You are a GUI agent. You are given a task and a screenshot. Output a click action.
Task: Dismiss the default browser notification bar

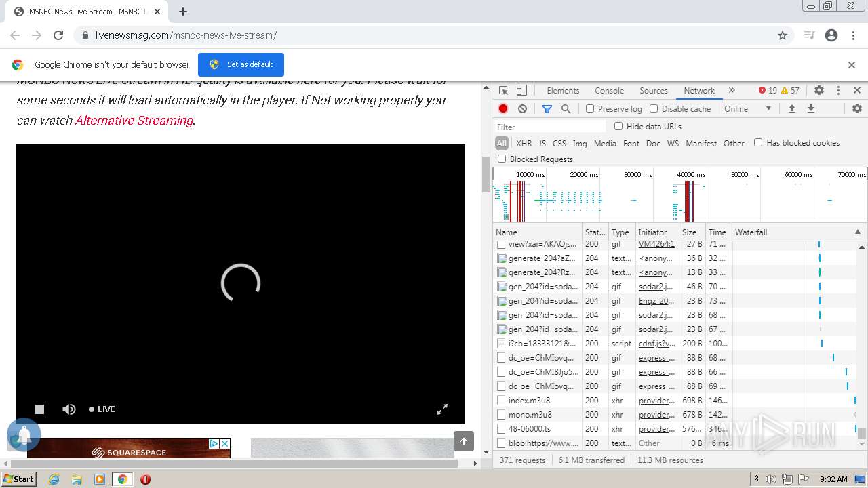852,65
